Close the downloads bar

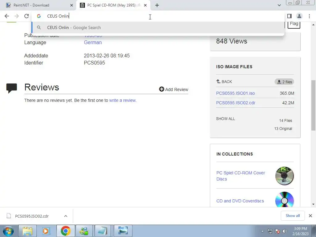[310, 216]
